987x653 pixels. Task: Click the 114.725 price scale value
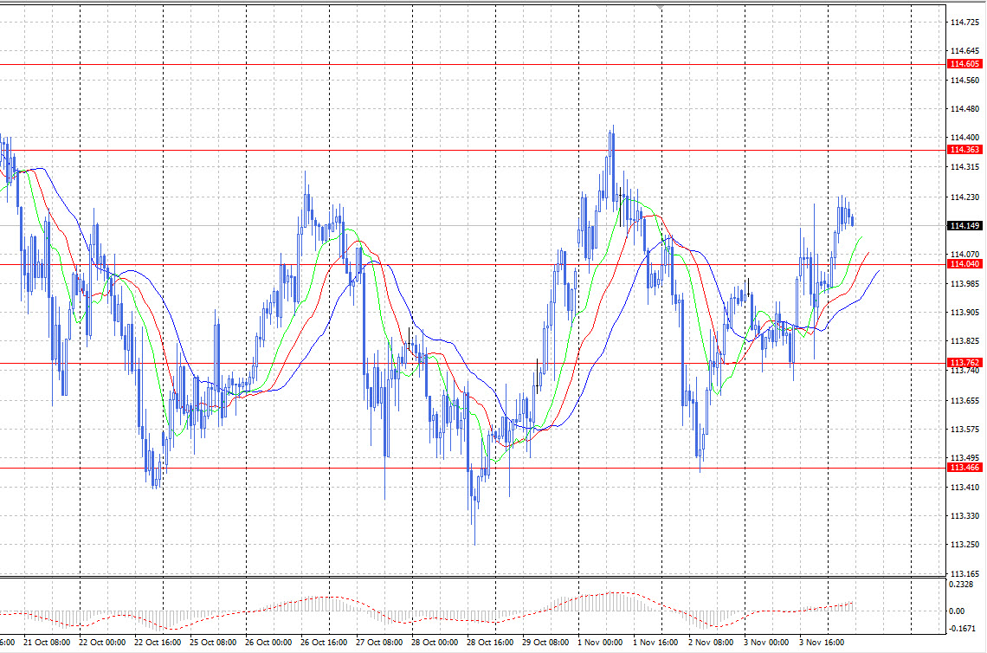(964, 23)
